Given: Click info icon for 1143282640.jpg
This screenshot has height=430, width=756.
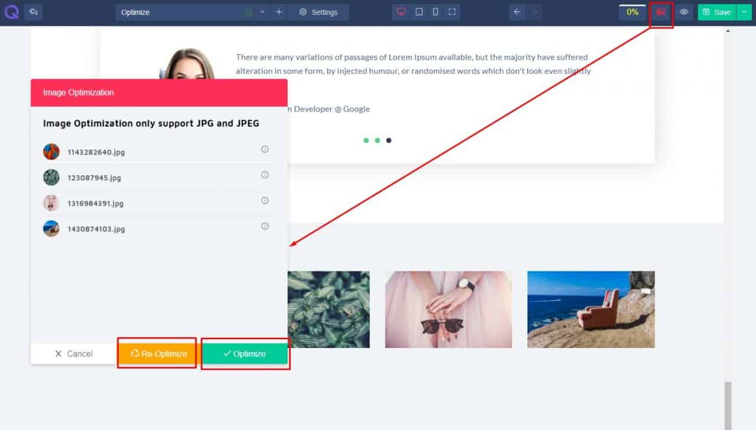Looking at the screenshot, I should click(265, 149).
